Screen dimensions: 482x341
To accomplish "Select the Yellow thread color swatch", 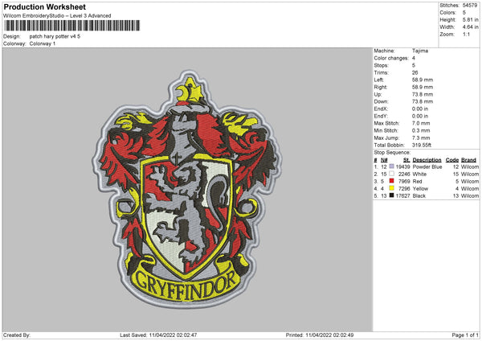I will coord(391,188).
